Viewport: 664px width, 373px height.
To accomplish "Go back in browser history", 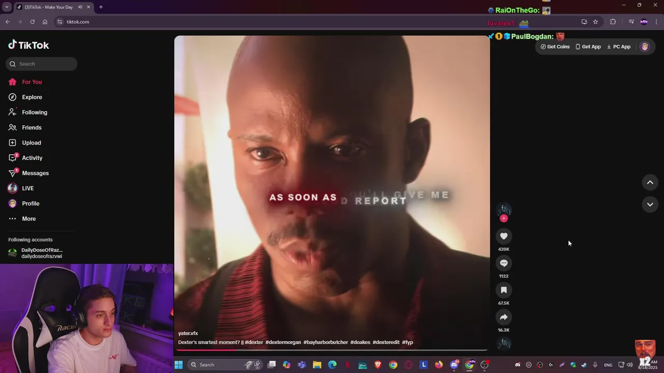I will pyautogui.click(x=7, y=22).
